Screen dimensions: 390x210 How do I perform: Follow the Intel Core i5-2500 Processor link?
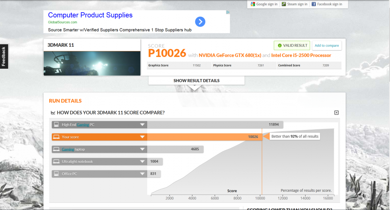click(x=301, y=55)
